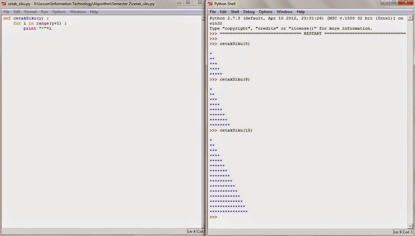Viewport: 415px width, 236px height.
Task: Open Edit menu in Python Shell
Action: 223,12
